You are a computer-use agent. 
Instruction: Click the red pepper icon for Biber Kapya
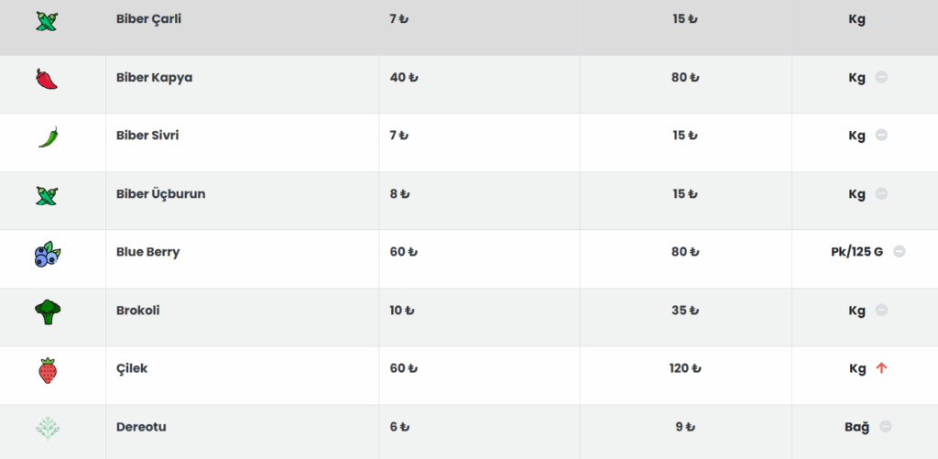(47, 79)
